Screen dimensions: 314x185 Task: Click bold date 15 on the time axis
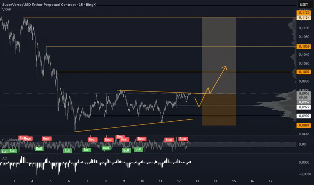234,181
